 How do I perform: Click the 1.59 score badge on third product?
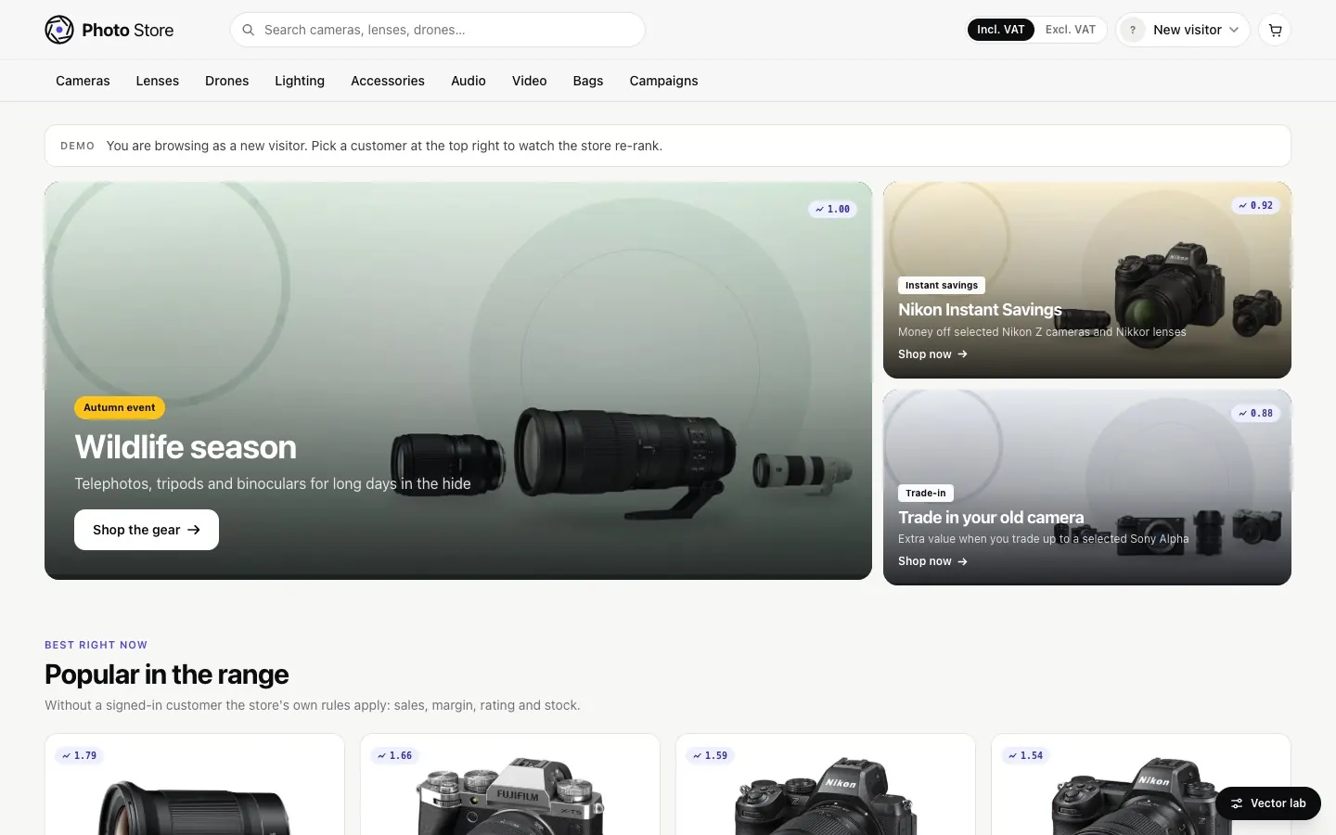pos(710,756)
